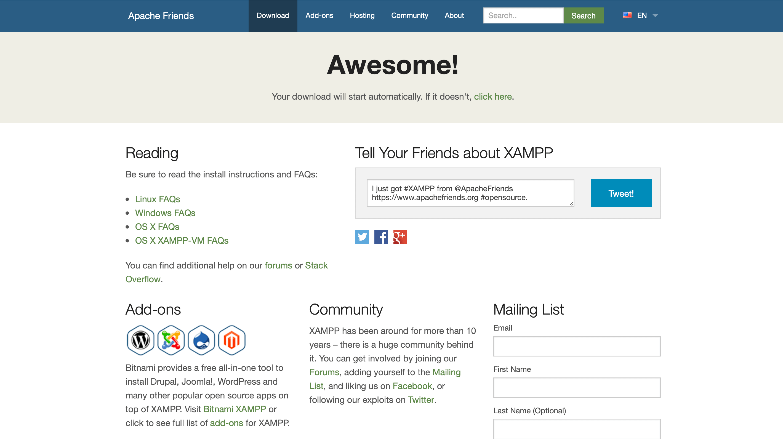Open the Add-ons menu item

(319, 16)
